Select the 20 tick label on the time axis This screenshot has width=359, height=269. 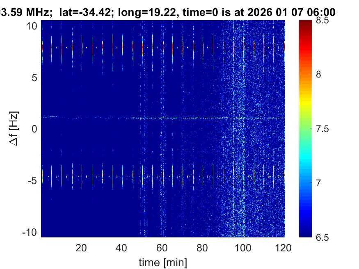pos(81,248)
